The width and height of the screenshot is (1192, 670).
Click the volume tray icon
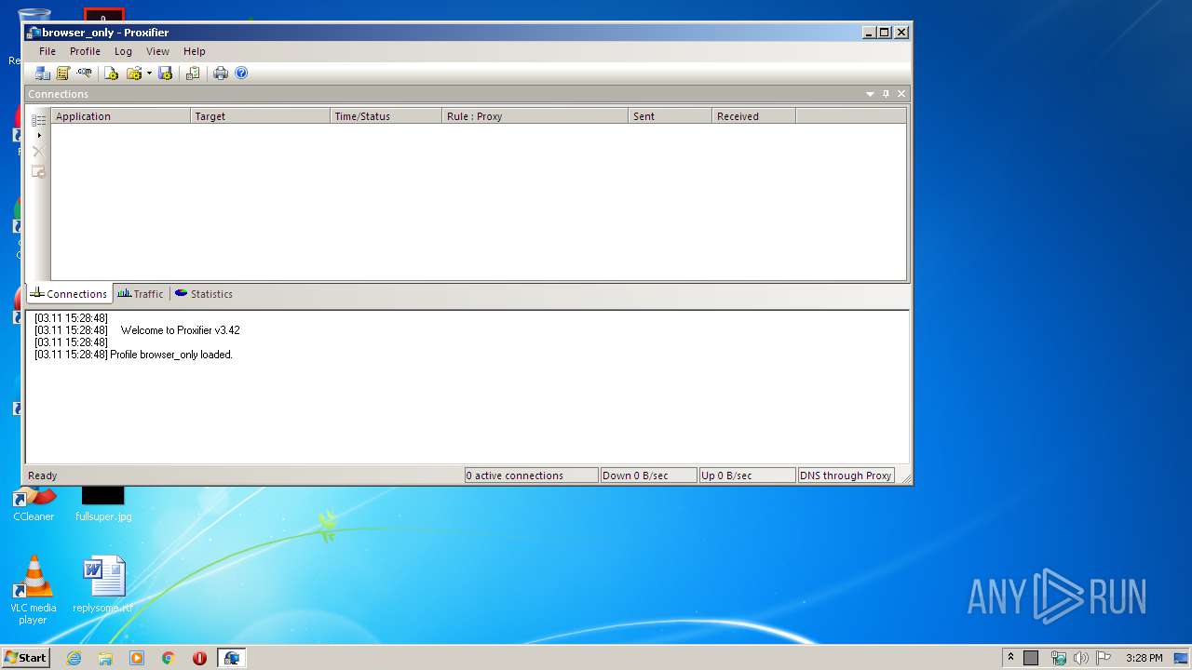[x=1080, y=658]
